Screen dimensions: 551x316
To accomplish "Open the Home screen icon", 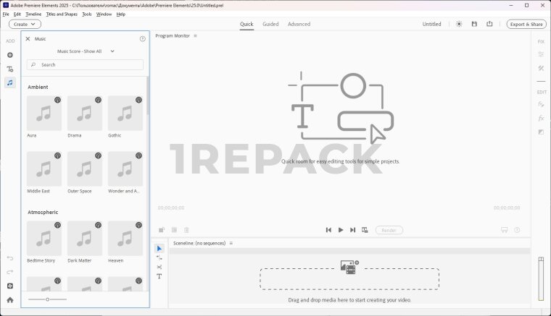I will coord(10,299).
